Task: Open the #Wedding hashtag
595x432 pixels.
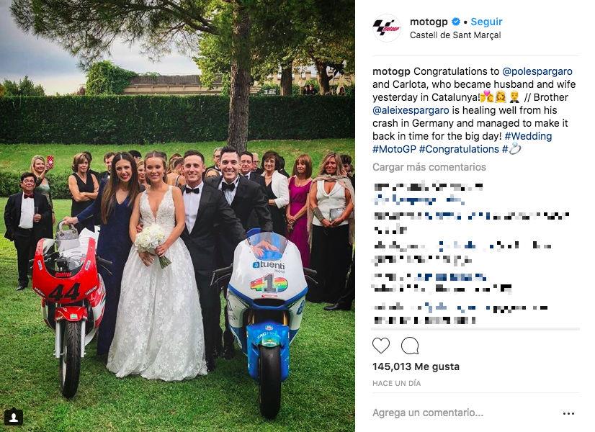Action: tap(528, 136)
